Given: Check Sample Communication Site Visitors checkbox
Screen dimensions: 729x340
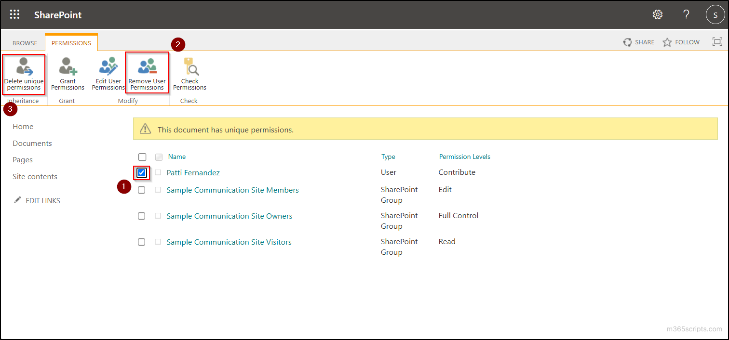Looking at the screenshot, I should tap(142, 242).
